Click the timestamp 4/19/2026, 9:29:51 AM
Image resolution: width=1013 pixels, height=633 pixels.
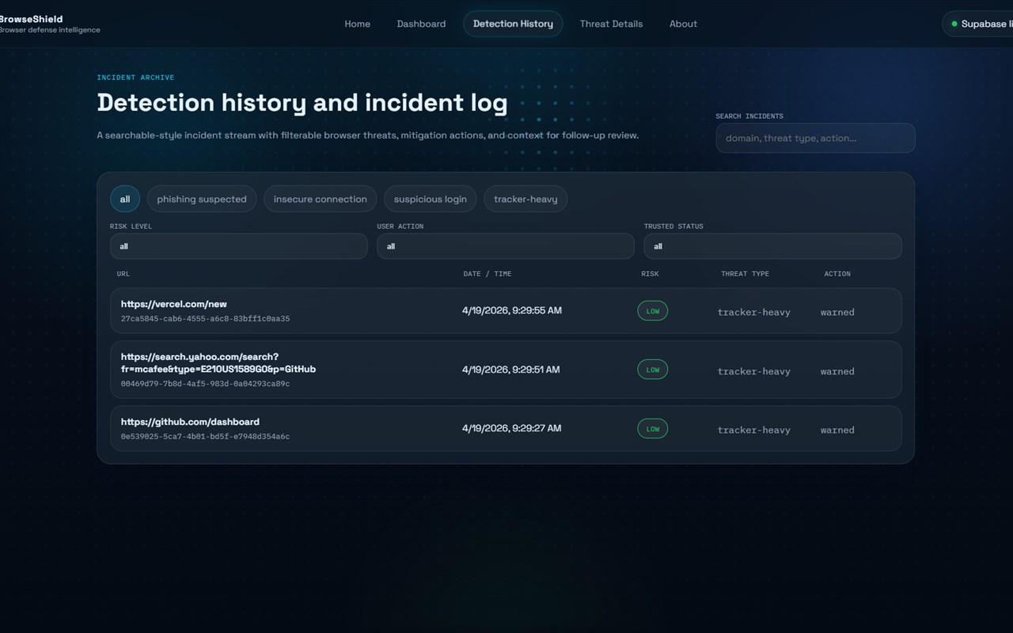pos(511,370)
